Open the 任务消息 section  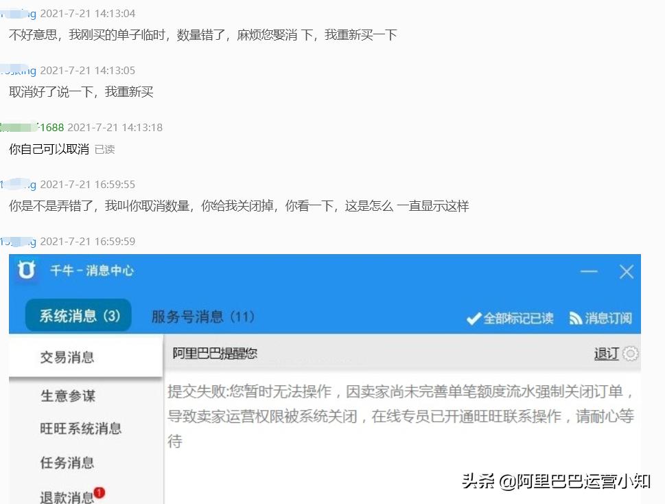(x=66, y=463)
